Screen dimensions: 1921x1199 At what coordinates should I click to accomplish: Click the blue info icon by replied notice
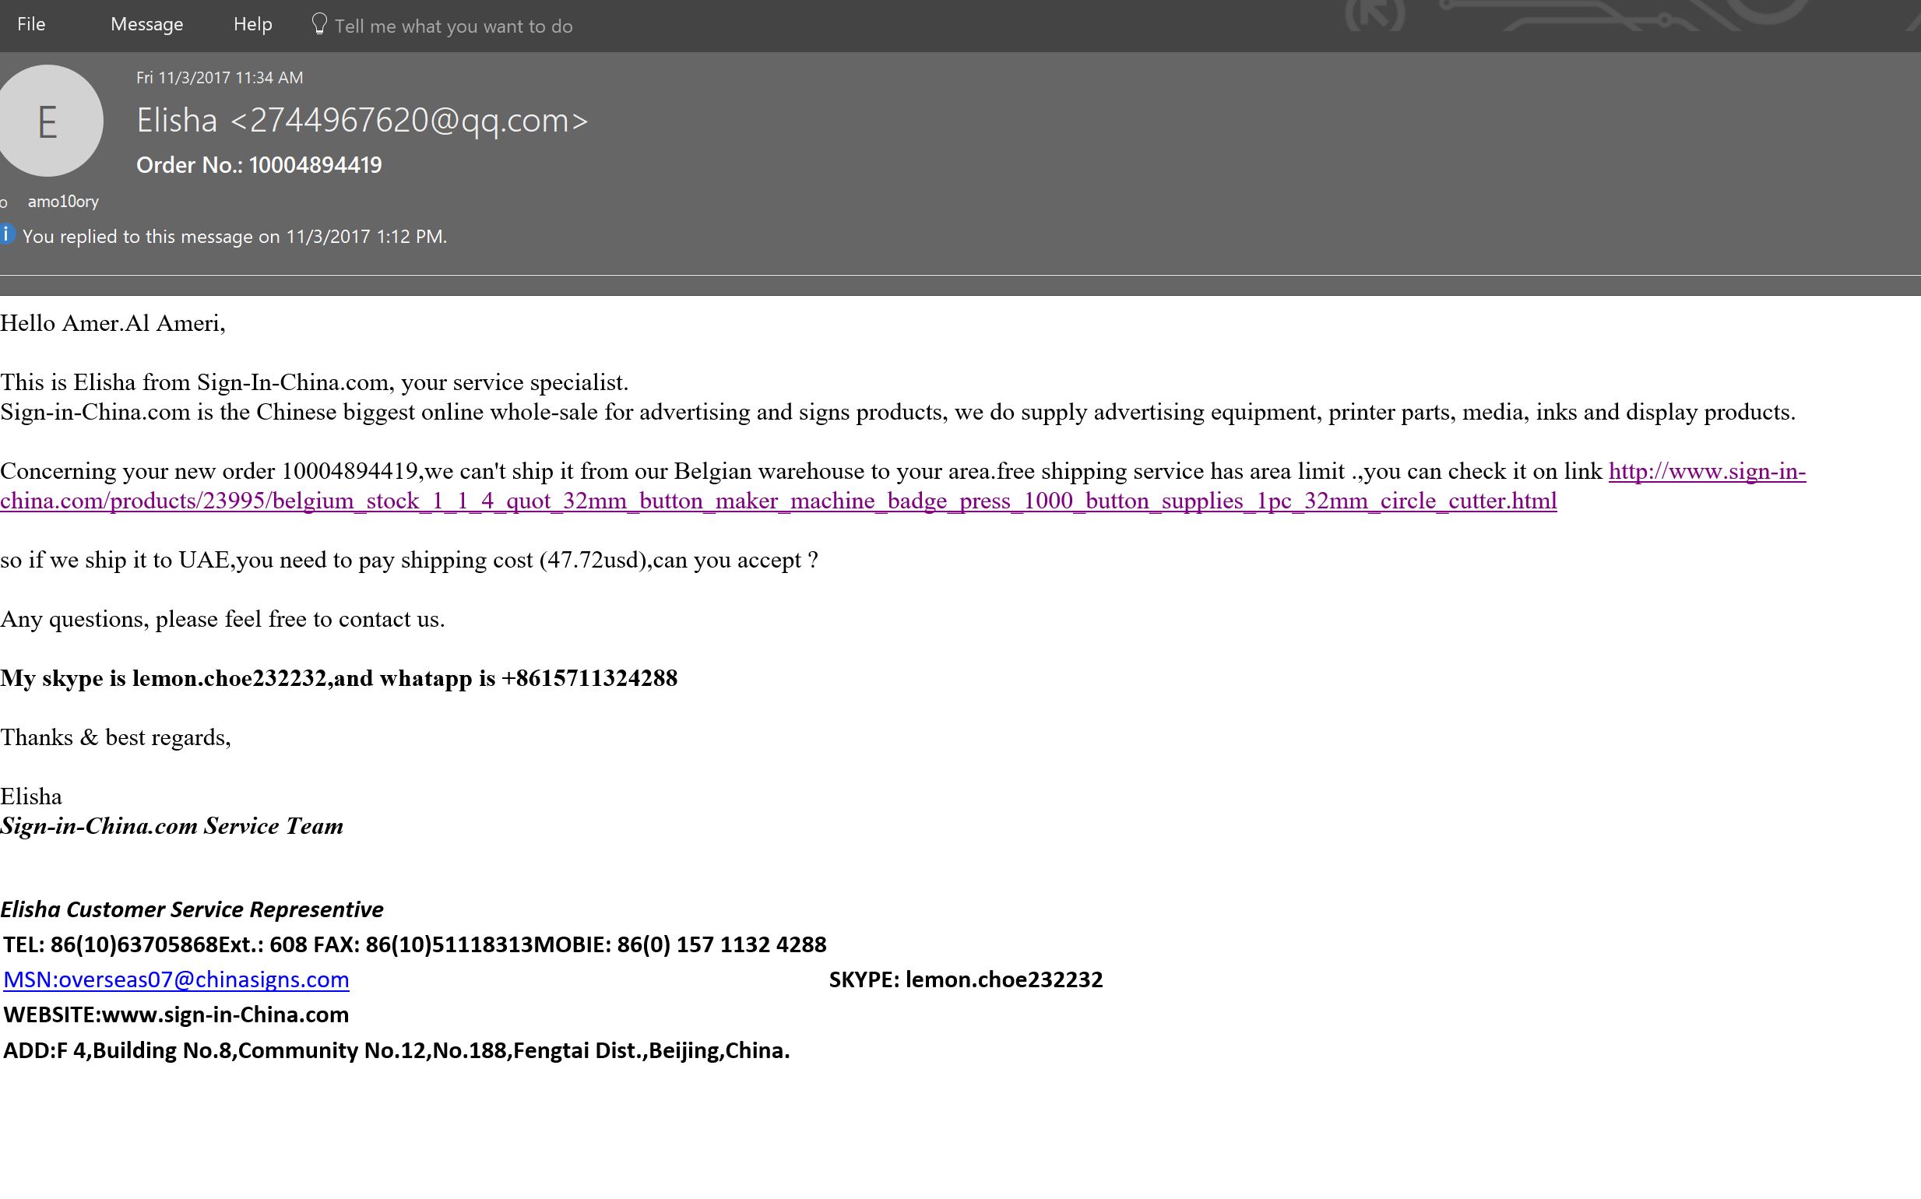coord(5,234)
